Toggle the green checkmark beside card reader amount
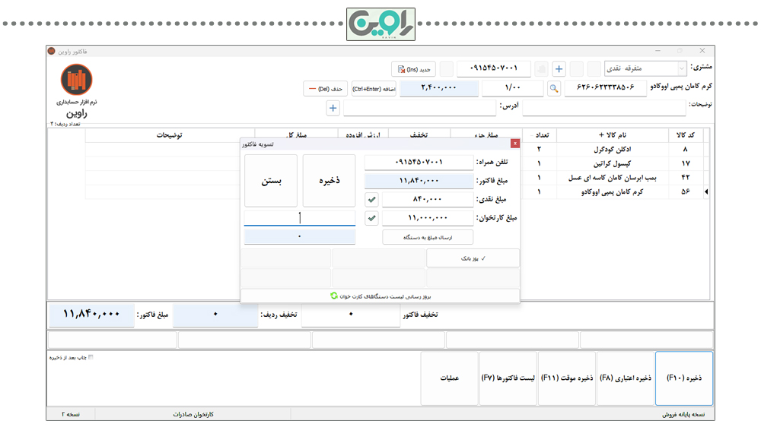Image resolution: width=761 pixels, height=427 pixels. click(371, 218)
